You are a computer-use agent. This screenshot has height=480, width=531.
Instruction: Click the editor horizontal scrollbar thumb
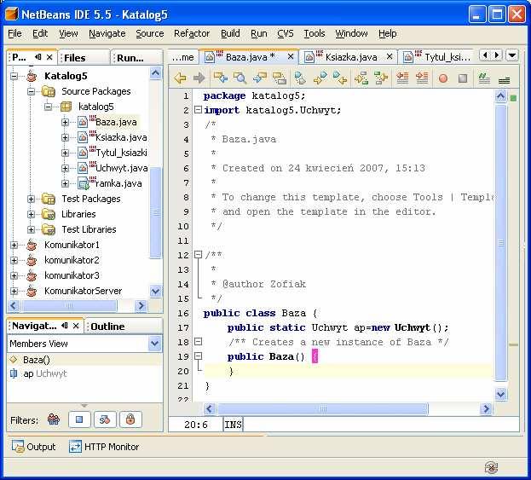click(322, 408)
